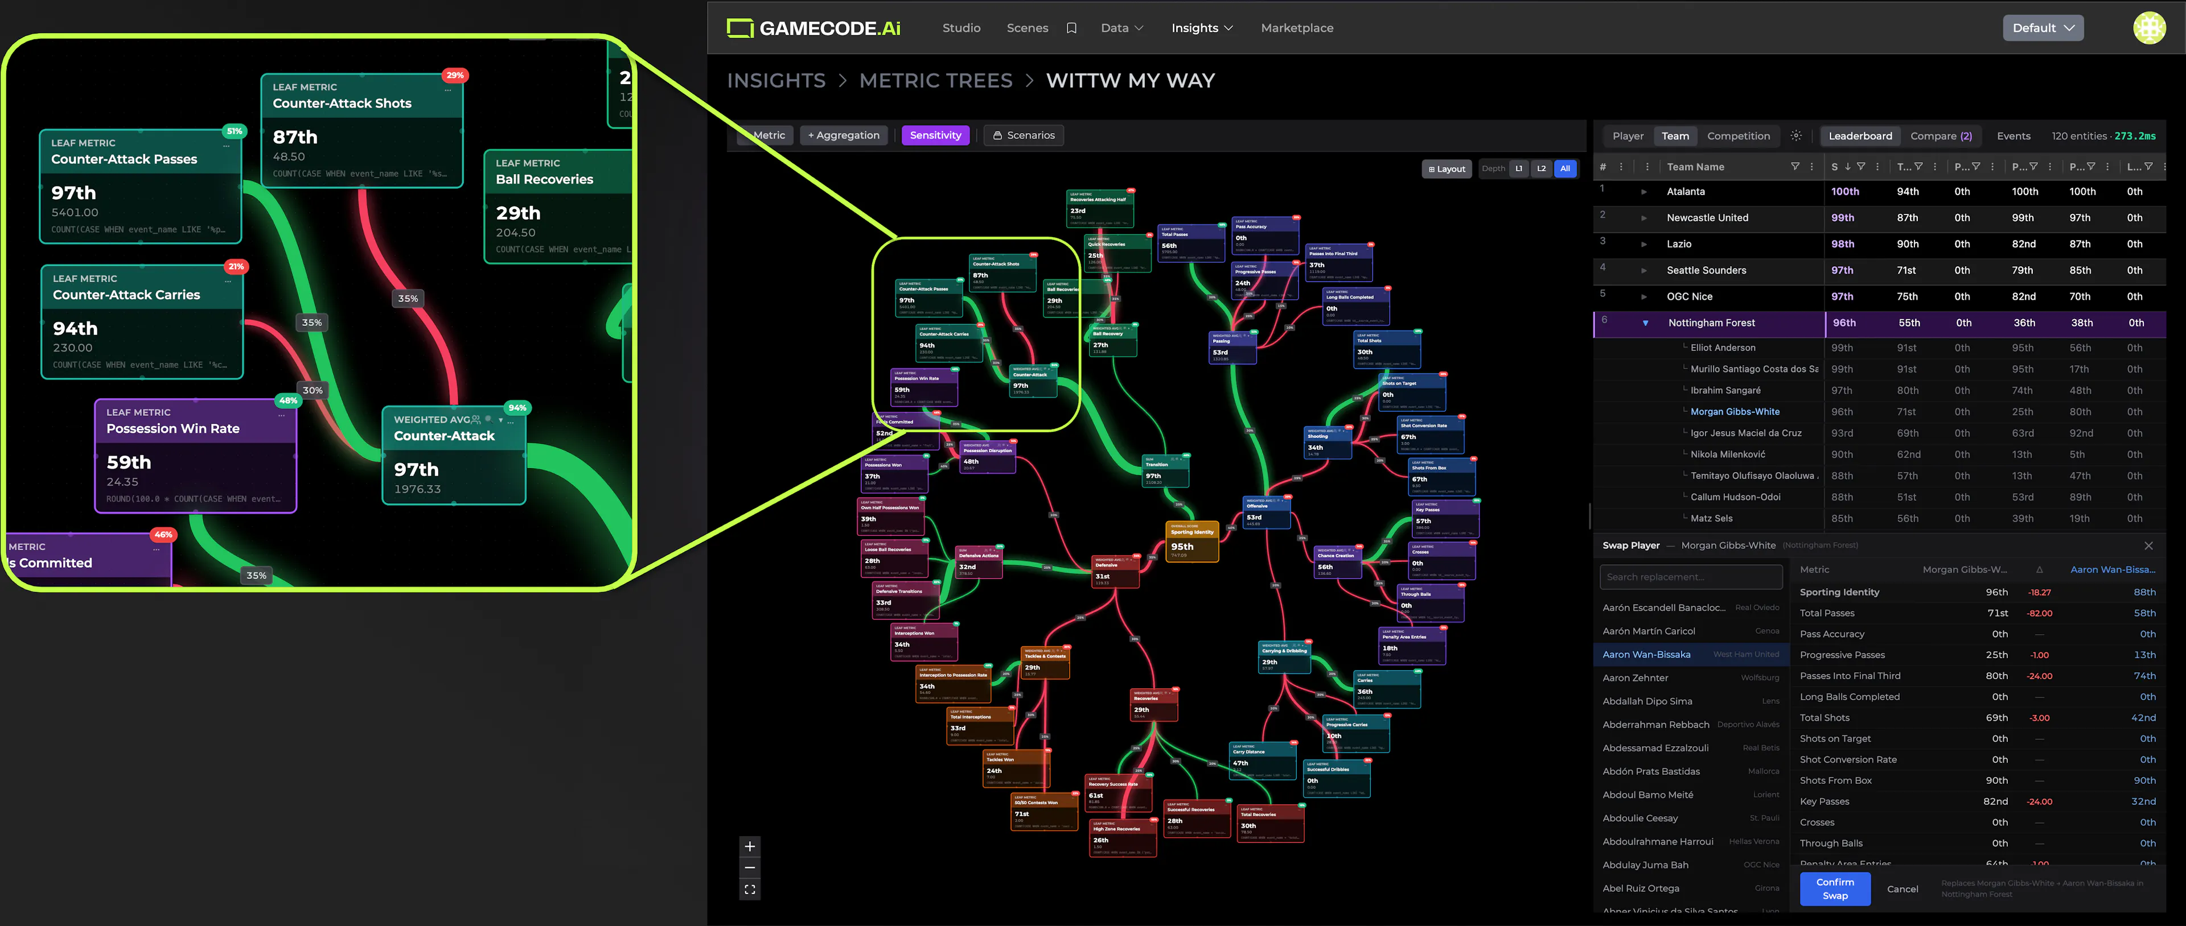Screen dimensions: 2186x926
Task: Focus the Search replacement field
Action: (x=1690, y=577)
